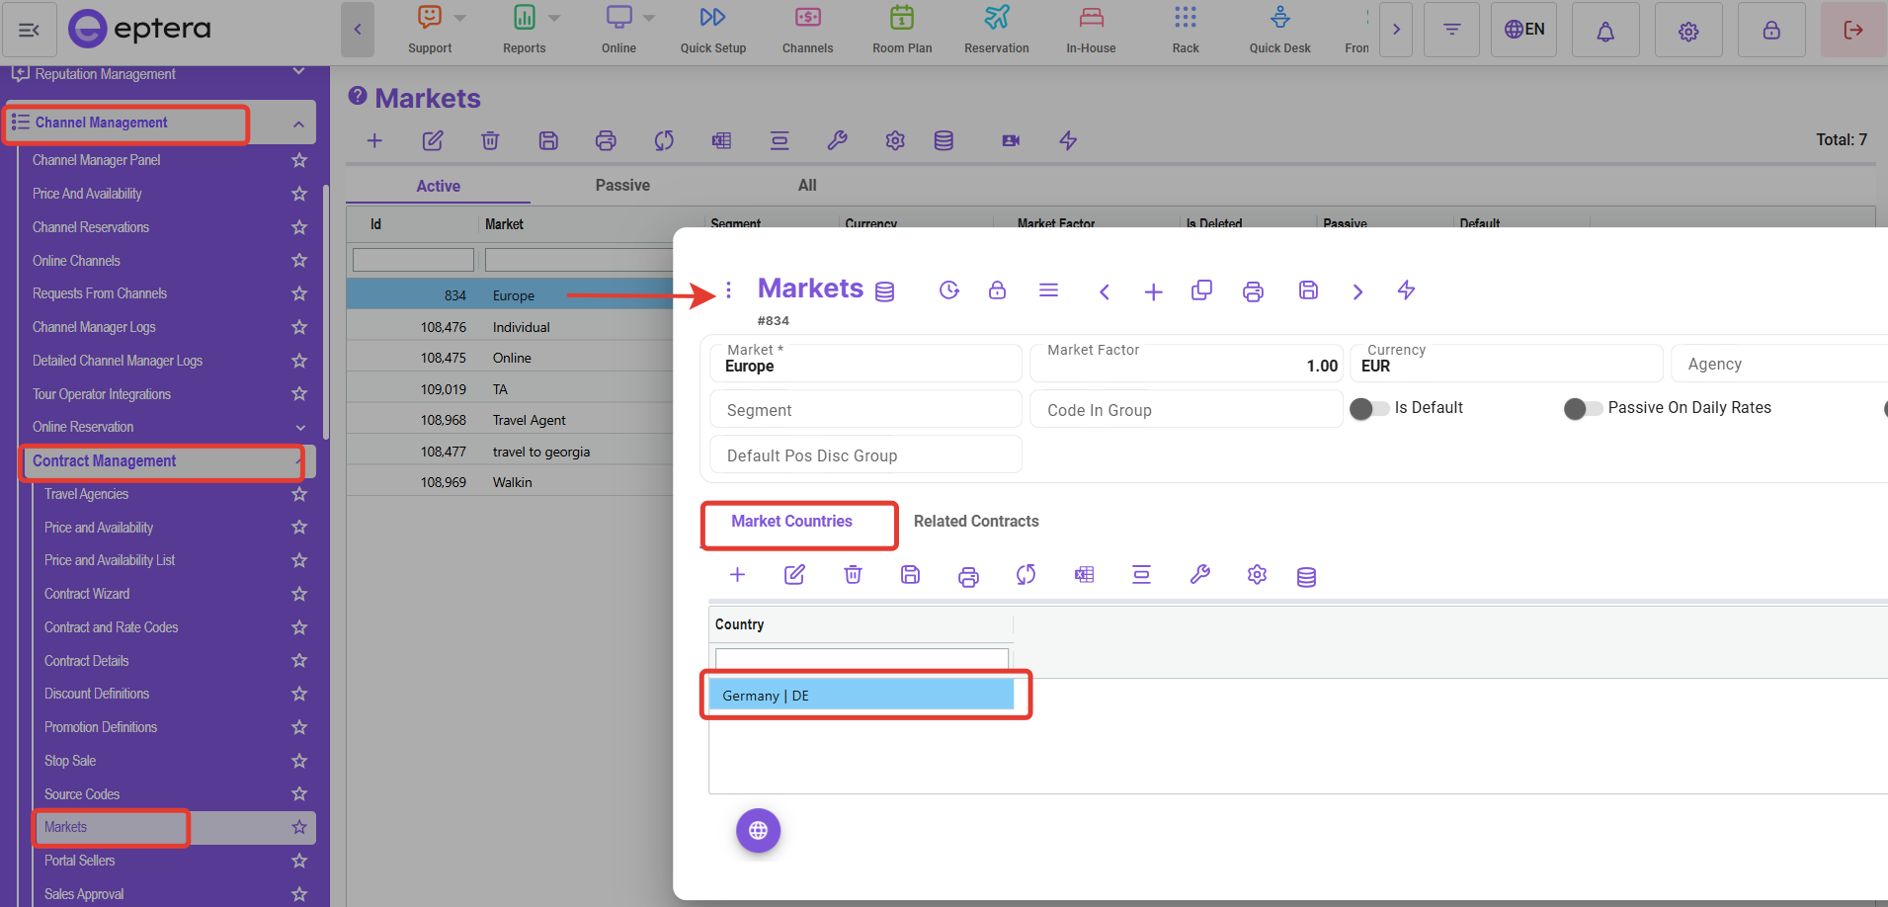Click the save icon in Markets dialog header
Screen dimensions: 1888x907
(1308, 290)
